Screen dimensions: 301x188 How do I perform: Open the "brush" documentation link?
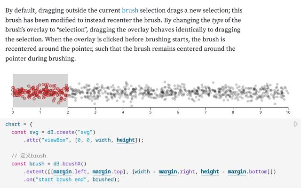130,10
